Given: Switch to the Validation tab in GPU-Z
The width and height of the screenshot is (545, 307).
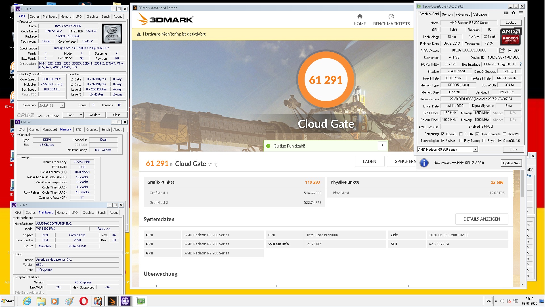Looking at the screenshot, I should [480, 14].
